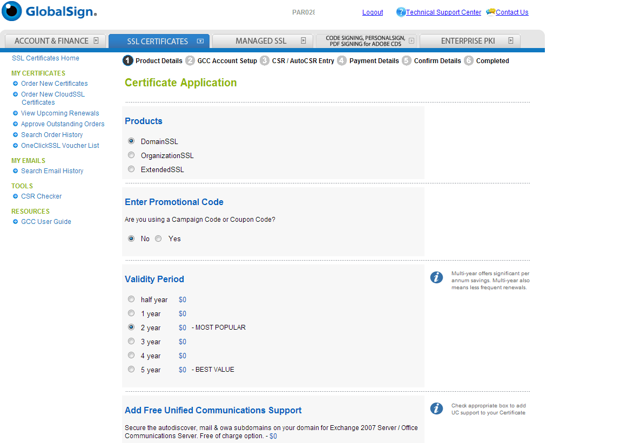
Task: Click the Technical Support Center question-mark icon
Action: (x=401, y=12)
